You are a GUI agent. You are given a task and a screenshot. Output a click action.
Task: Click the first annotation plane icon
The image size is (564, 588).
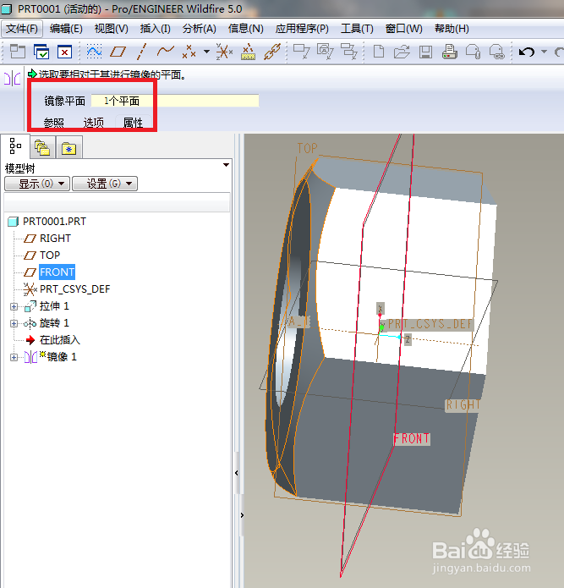point(301,52)
